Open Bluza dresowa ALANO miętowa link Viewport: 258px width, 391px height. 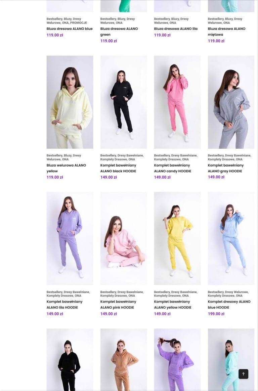click(227, 32)
